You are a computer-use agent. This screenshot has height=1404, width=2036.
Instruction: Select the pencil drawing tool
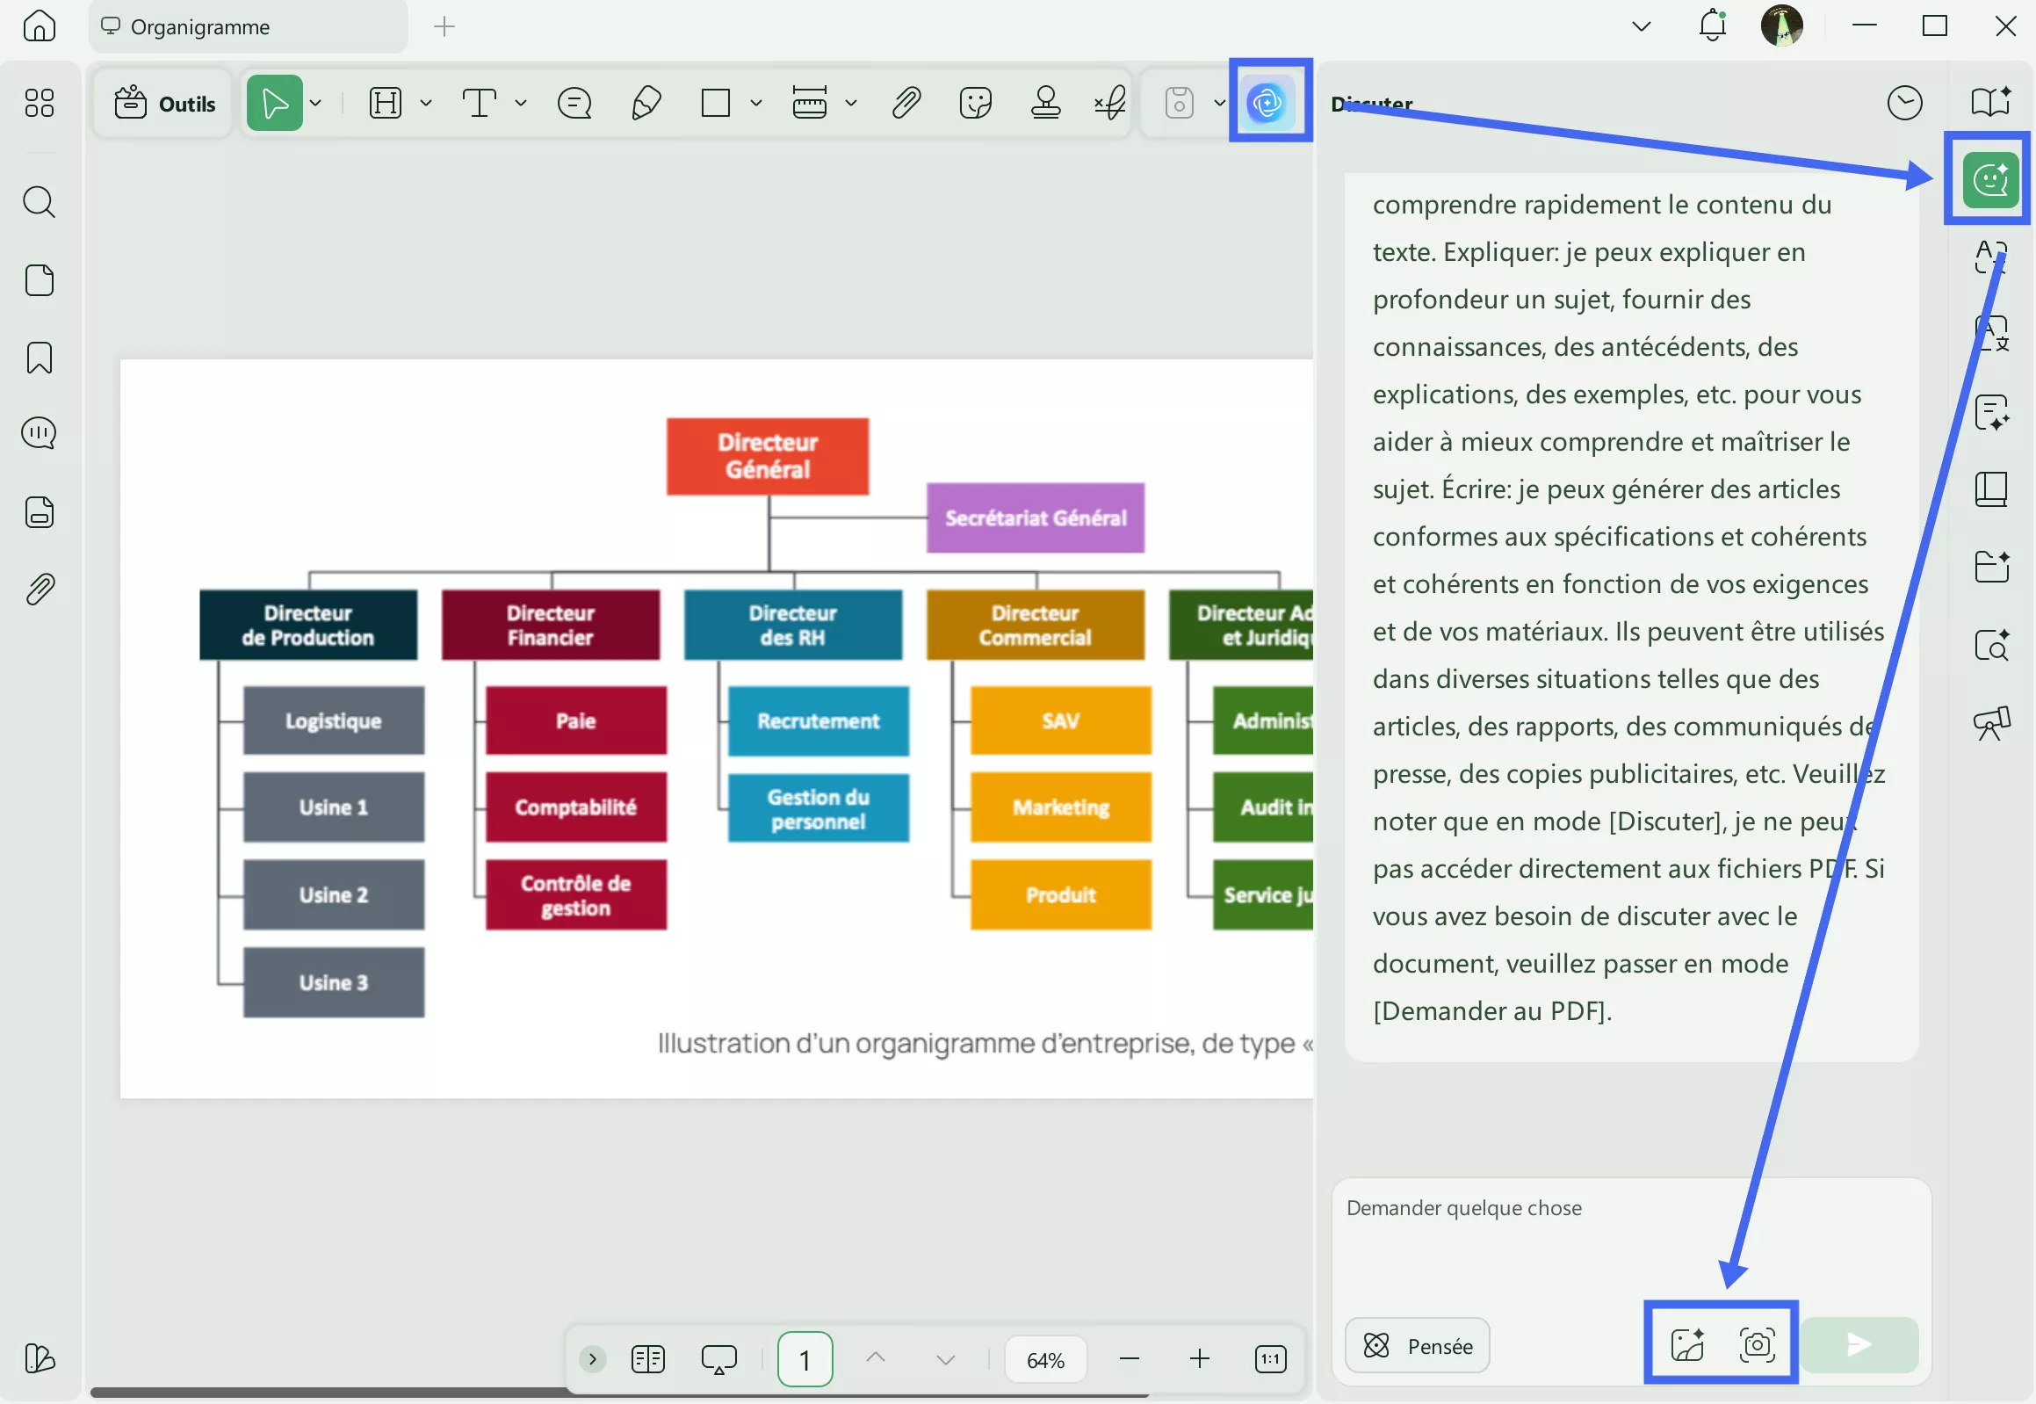[x=646, y=103]
